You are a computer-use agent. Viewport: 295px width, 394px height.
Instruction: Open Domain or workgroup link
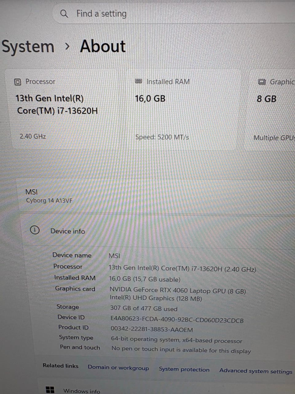[118, 368]
